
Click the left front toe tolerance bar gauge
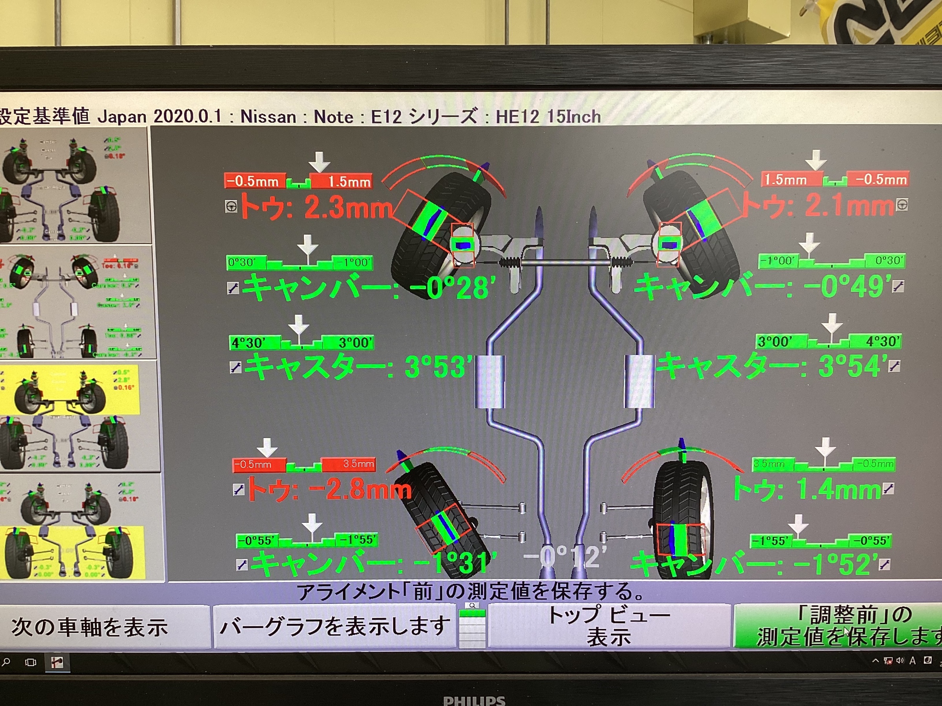298,181
